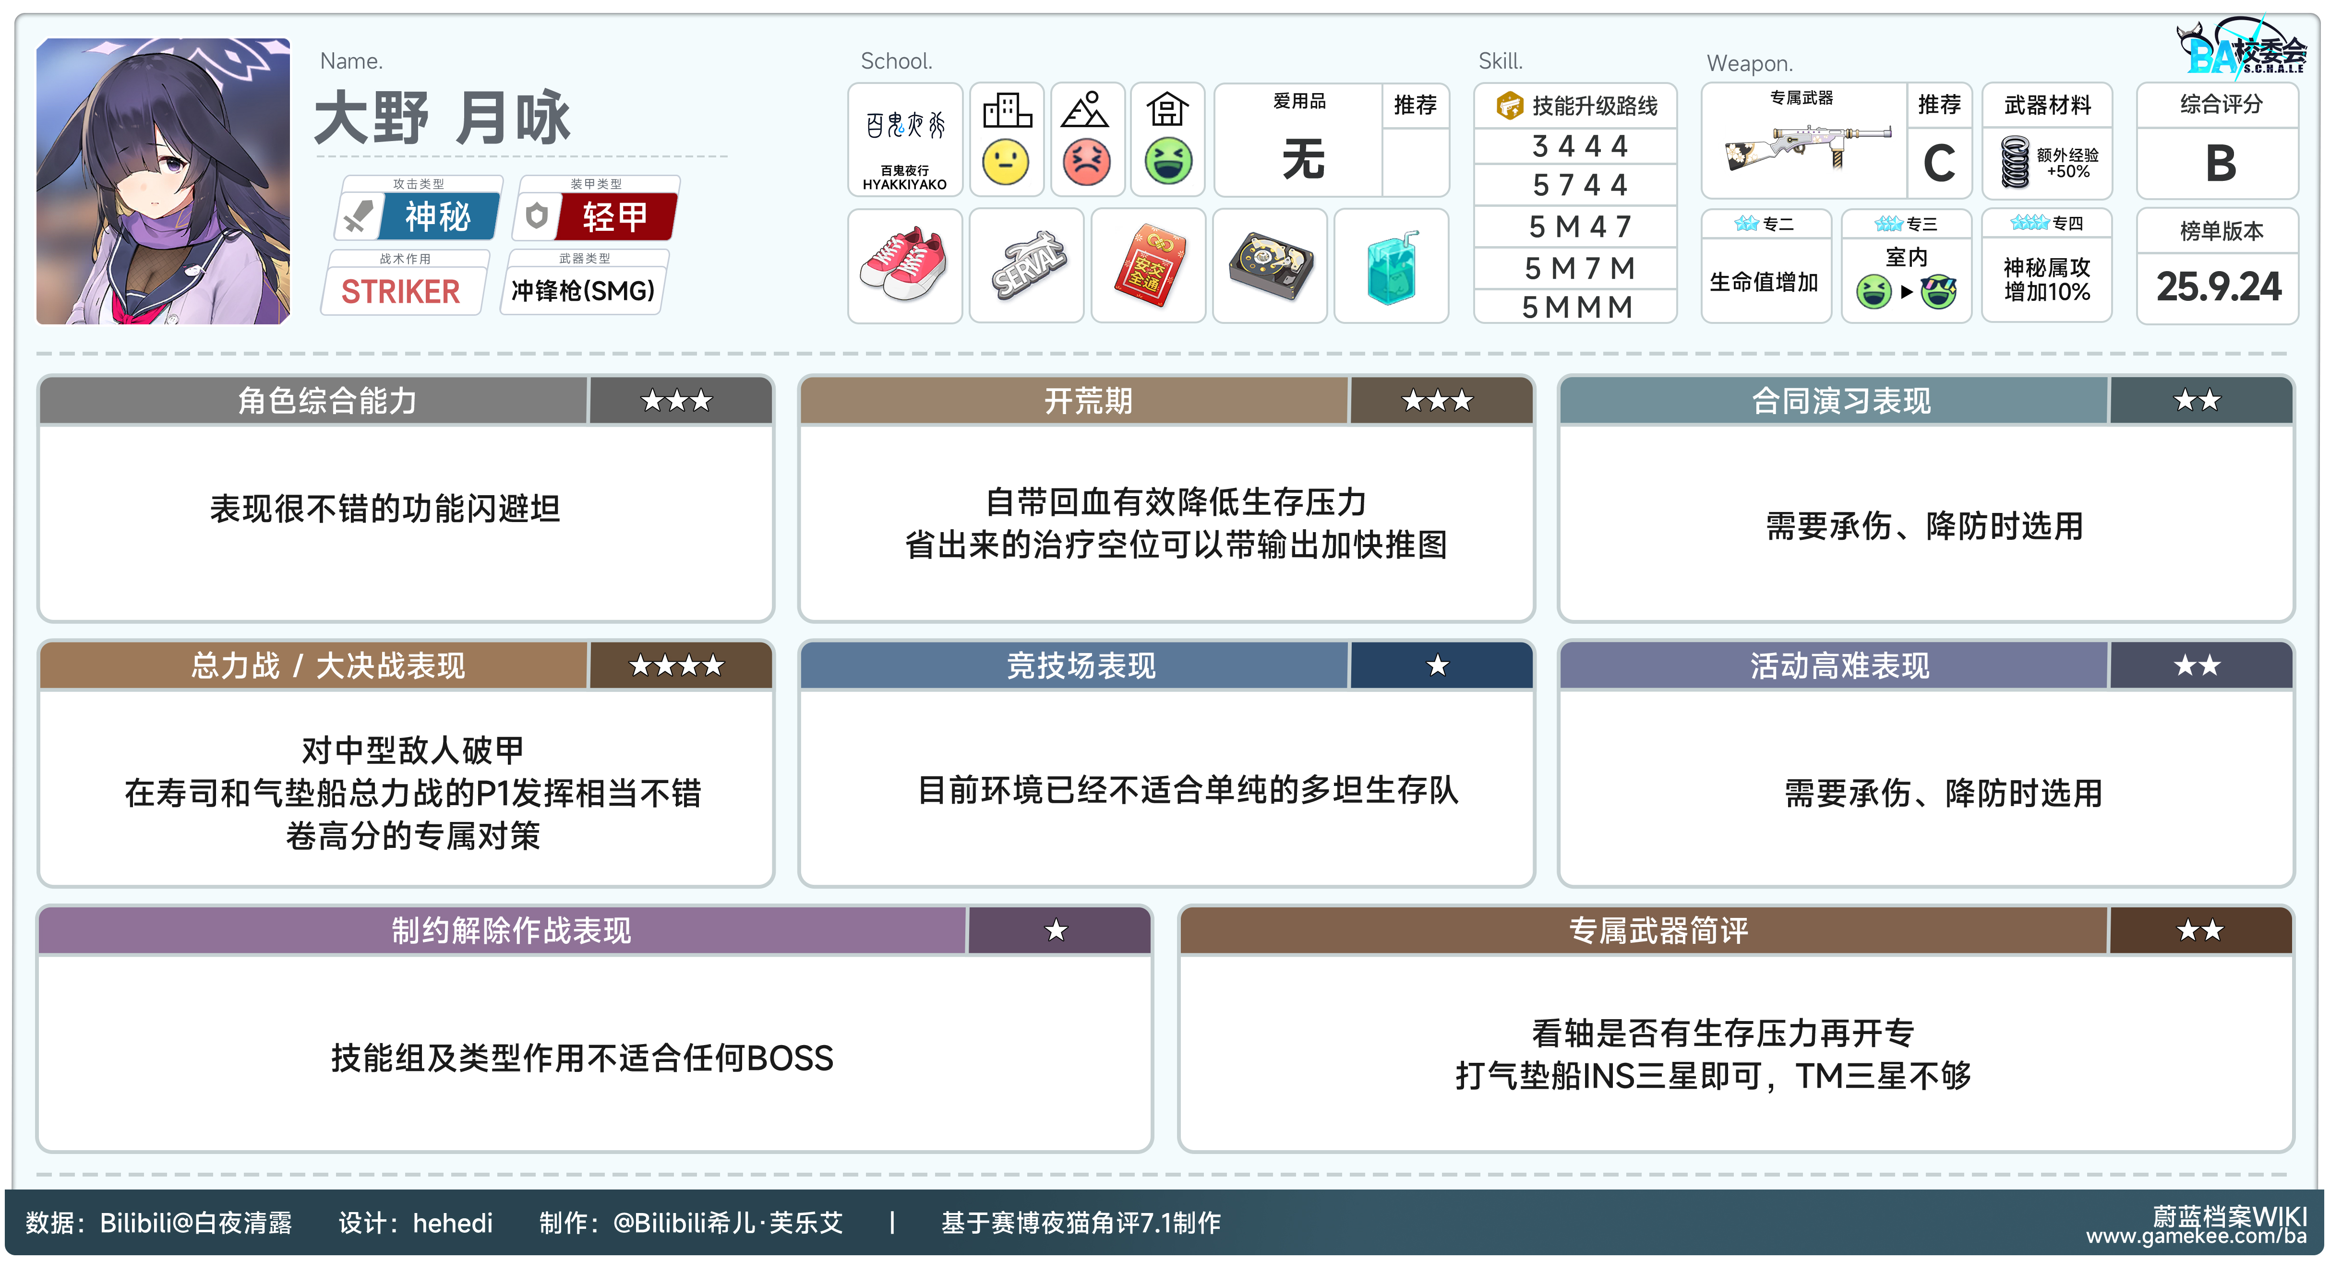The width and height of the screenshot is (2330, 1261).
Task: Click the red sneakers gift icon
Action: (903, 265)
